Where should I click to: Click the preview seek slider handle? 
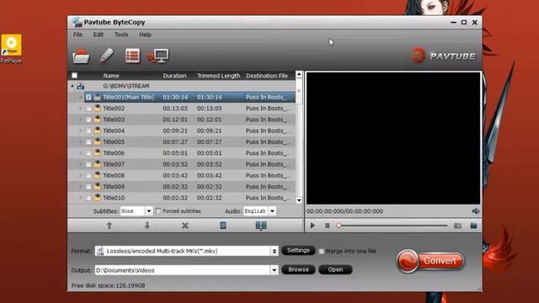(x=339, y=226)
